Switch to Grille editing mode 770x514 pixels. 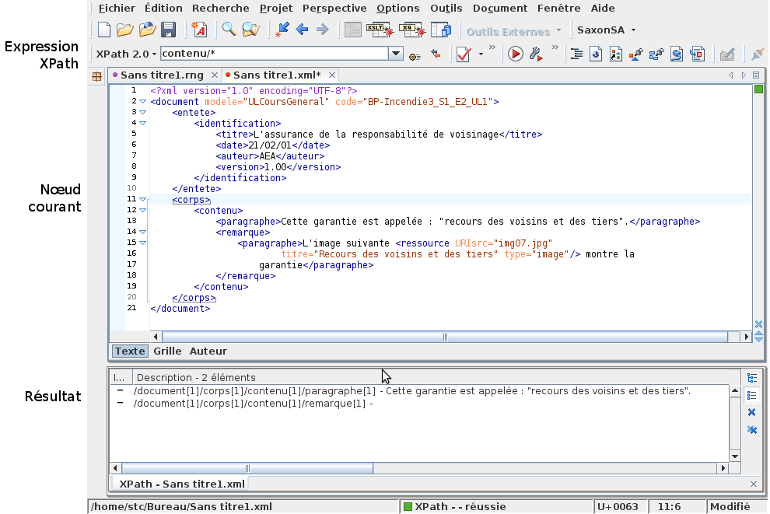[167, 351]
